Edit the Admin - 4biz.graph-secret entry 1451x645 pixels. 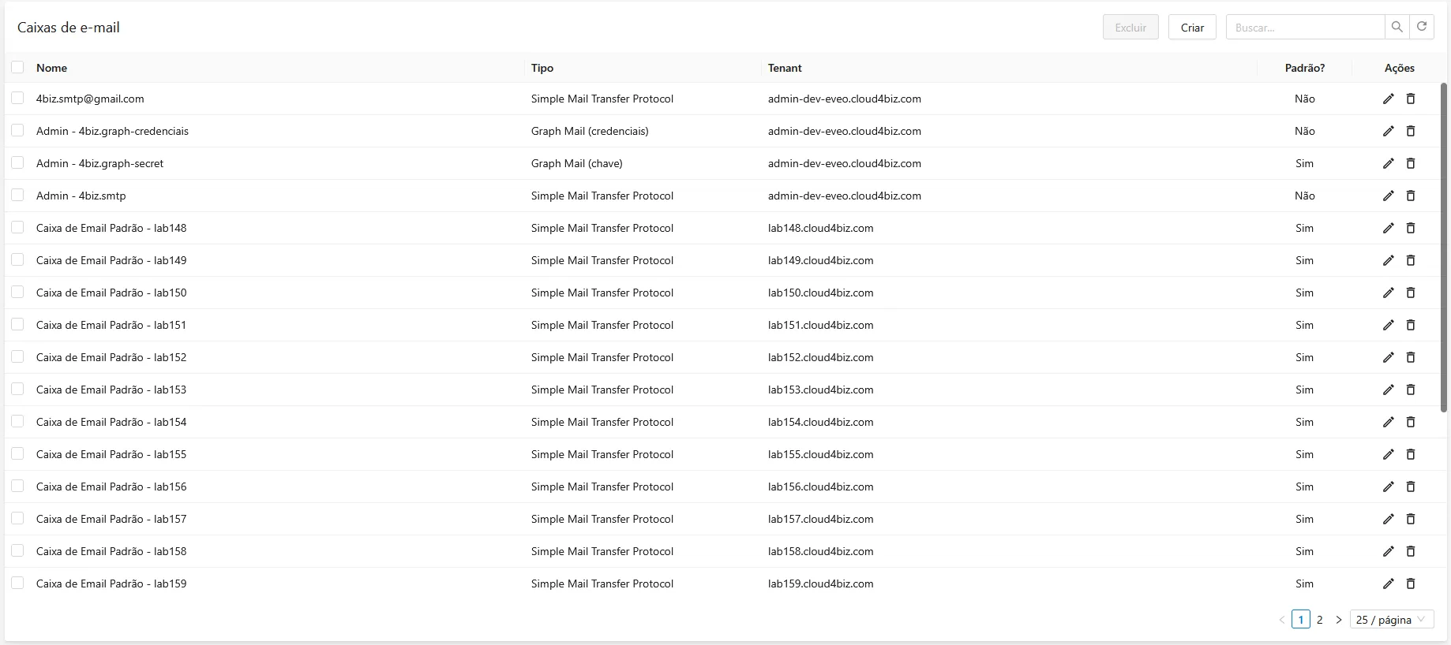coord(1388,163)
